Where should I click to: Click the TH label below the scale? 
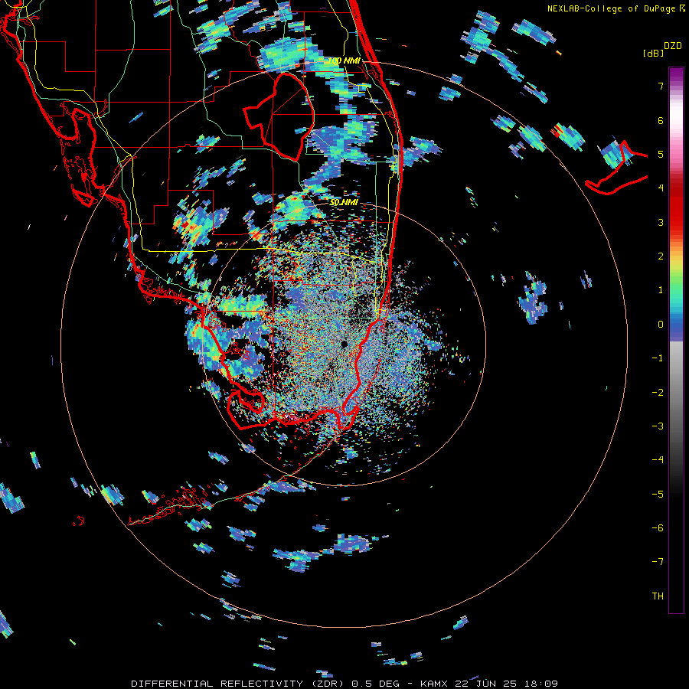658,596
